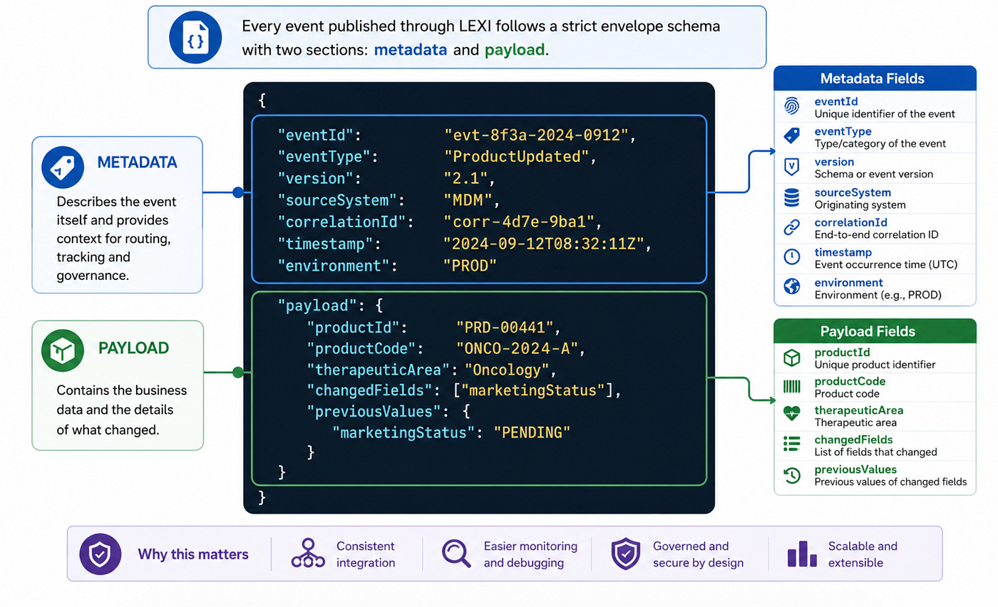Click the METADATA card title
Viewport: 998px width, 607px height.
137,162
